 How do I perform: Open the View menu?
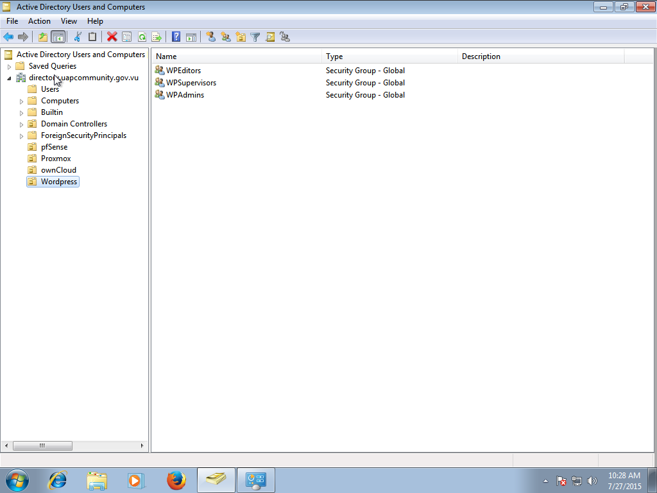click(69, 21)
